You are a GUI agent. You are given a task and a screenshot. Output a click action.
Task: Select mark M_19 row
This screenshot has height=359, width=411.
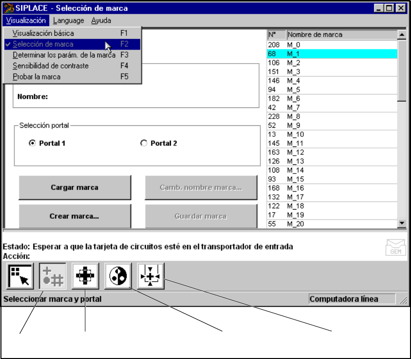332,215
